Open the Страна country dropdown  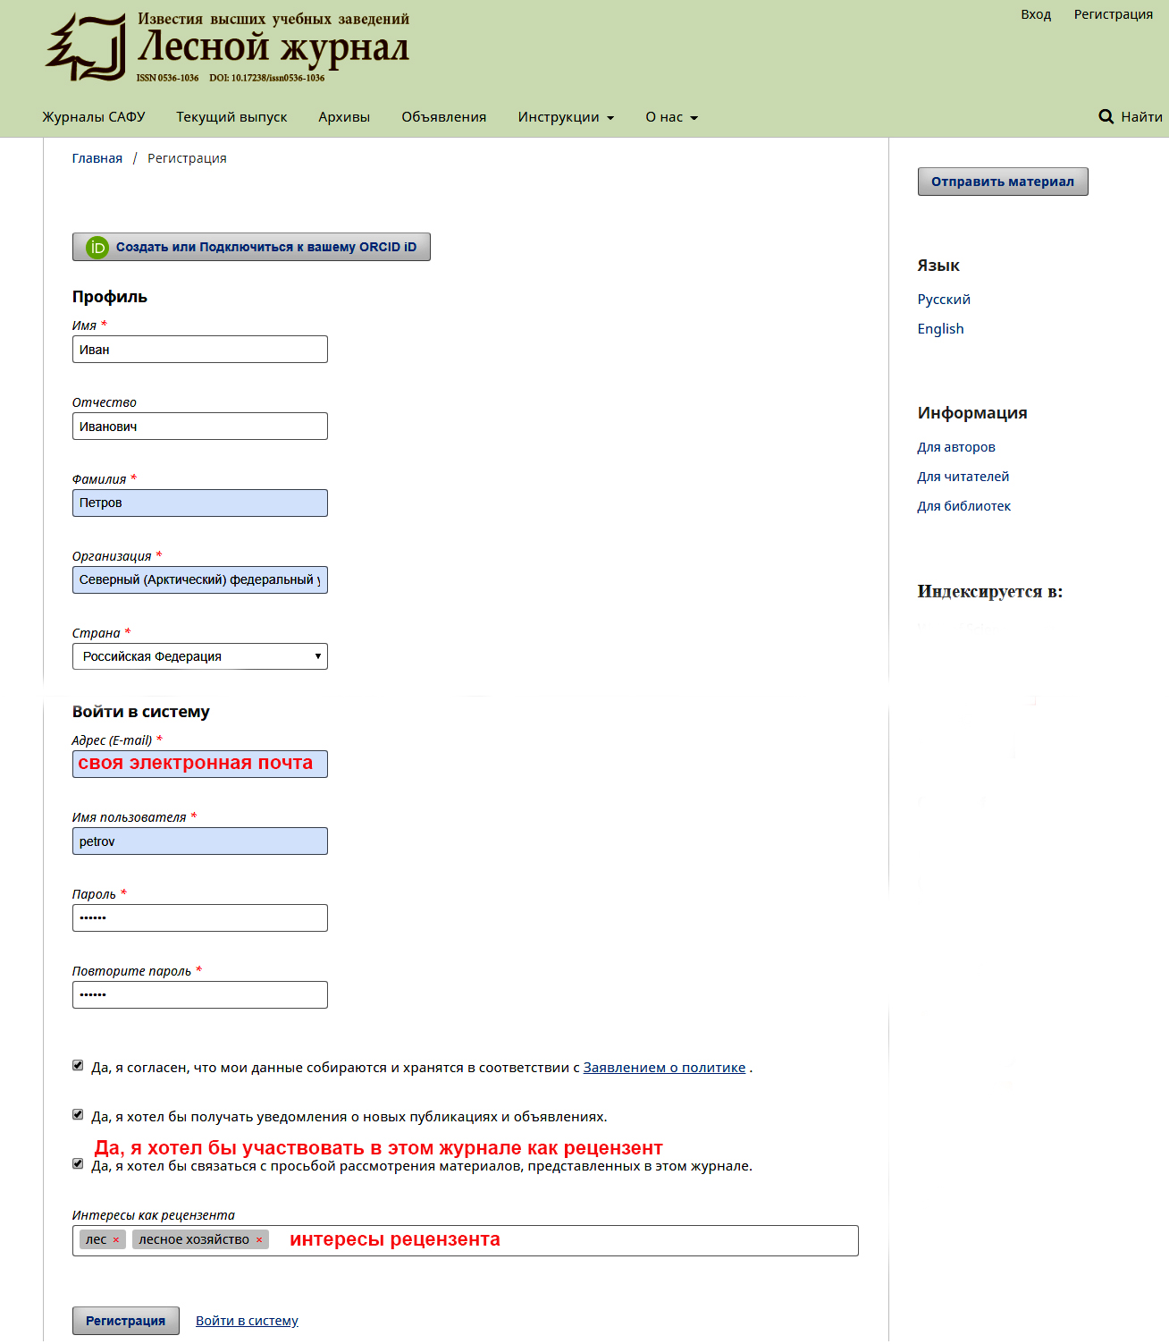199,656
